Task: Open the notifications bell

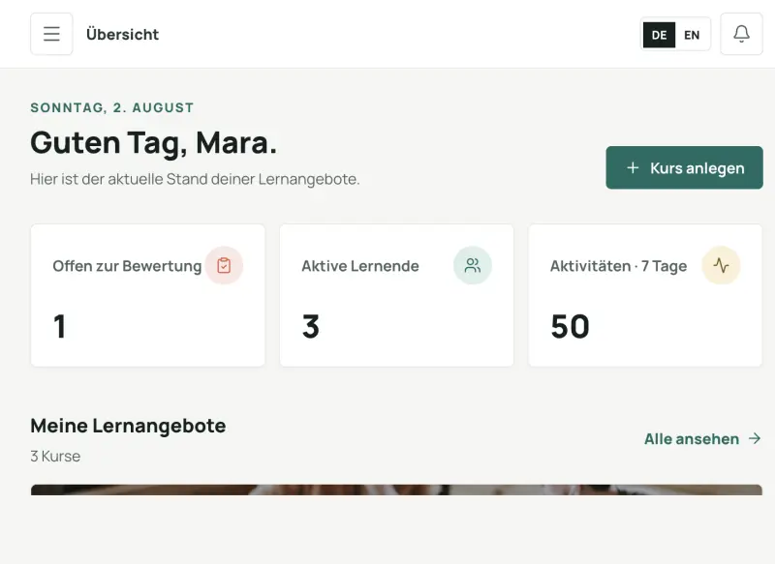Action: click(x=741, y=34)
